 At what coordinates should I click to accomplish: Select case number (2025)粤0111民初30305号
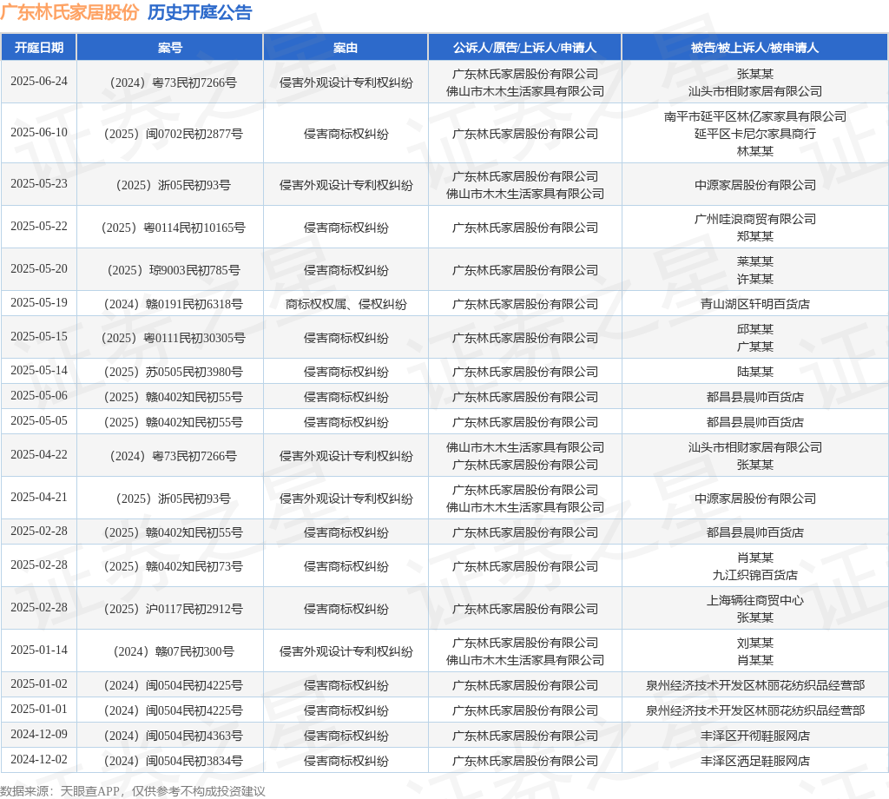(x=173, y=339)
